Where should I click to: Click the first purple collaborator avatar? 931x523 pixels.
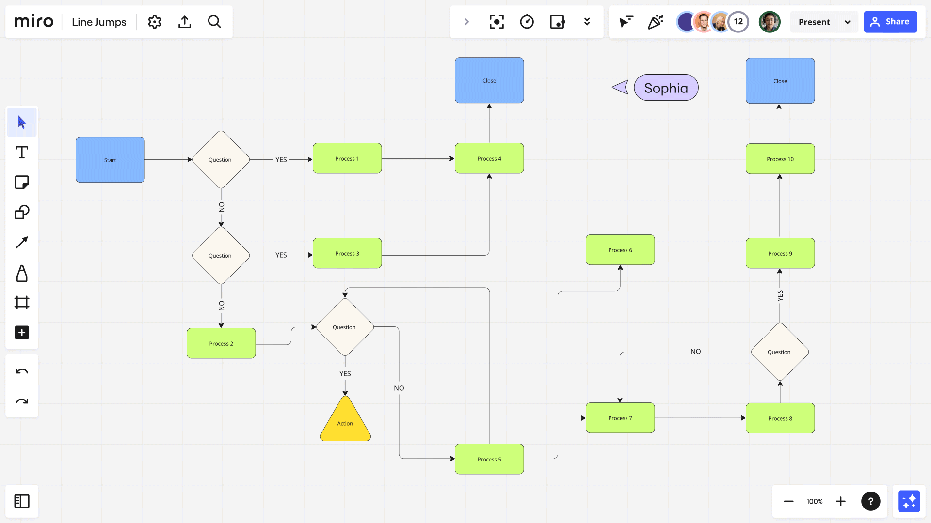pos(685,22)
